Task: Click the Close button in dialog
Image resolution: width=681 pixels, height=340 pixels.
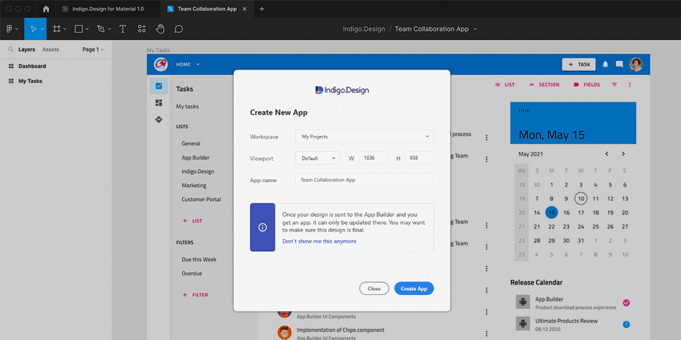Action: (374, 288)
